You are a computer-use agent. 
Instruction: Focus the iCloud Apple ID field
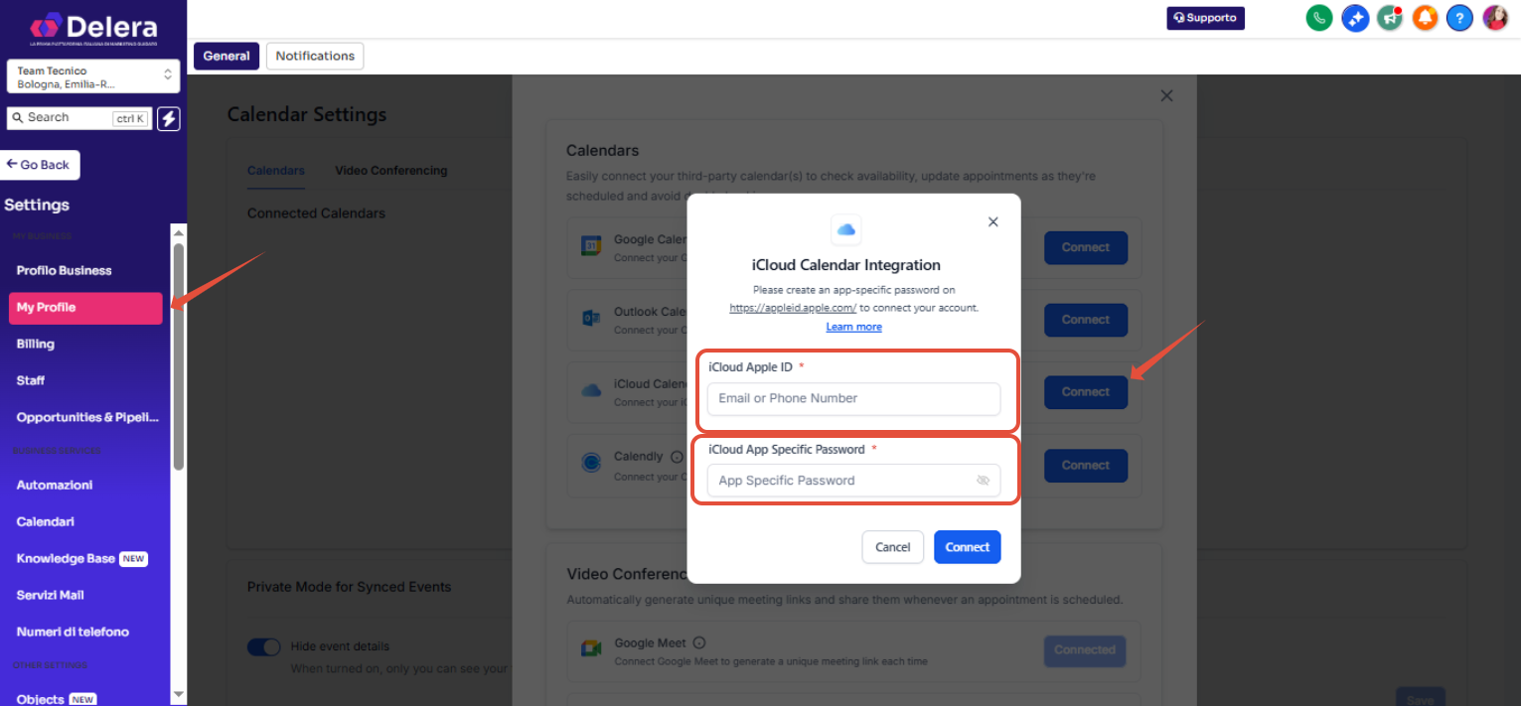click(854, 398)
